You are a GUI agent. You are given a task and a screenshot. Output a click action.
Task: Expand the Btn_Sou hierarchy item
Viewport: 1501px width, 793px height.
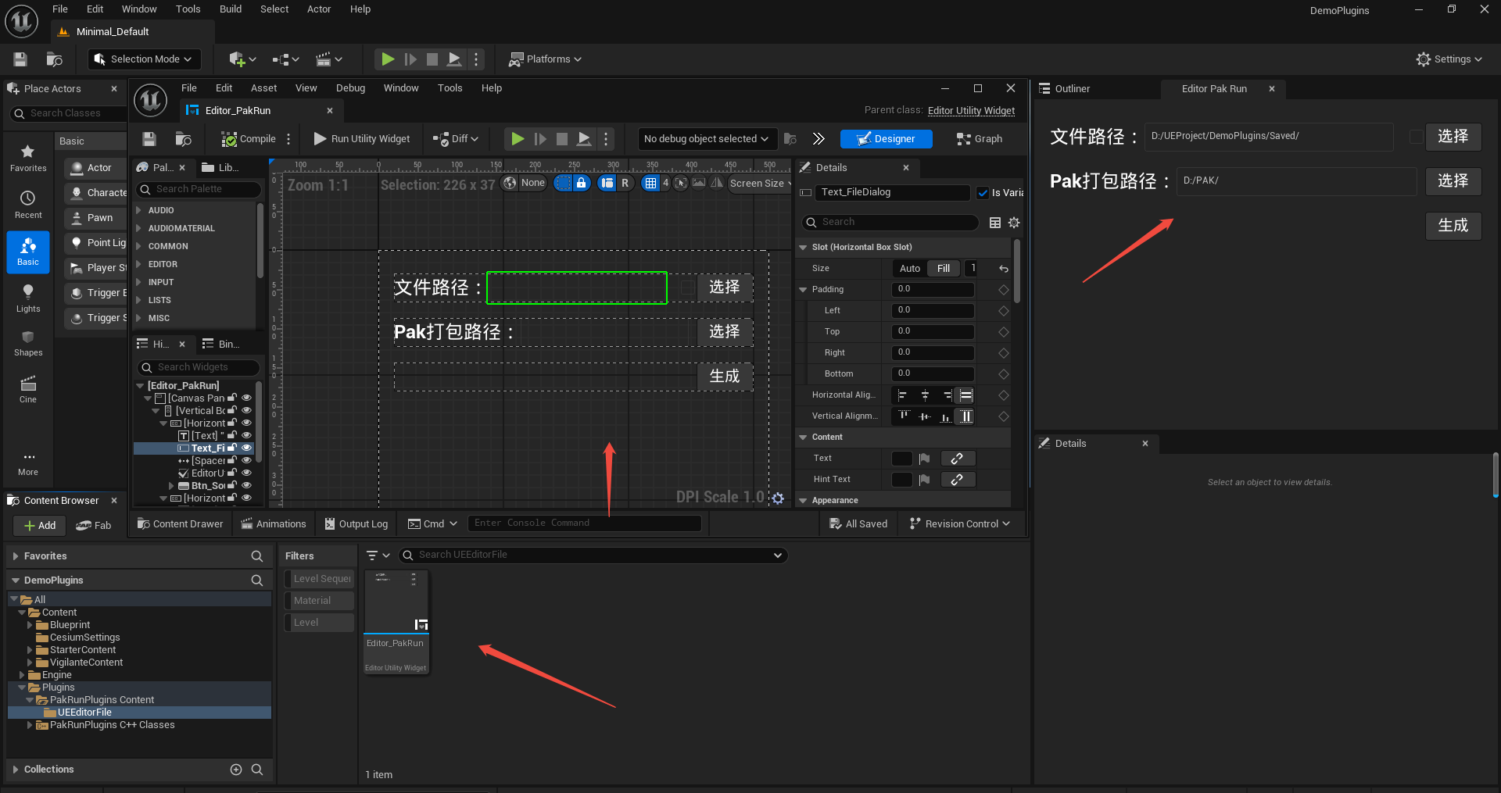pos(171,486)
